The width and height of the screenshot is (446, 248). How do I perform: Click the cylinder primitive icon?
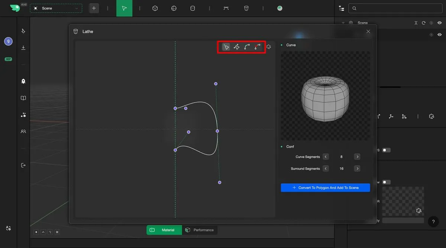pyautogui.click(x=193, y=8)
